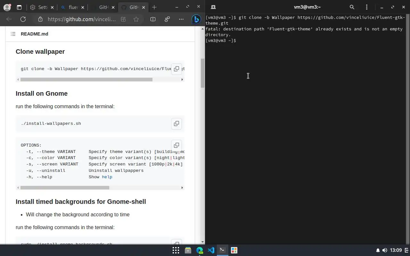Enter split screen view in Edge

153,19
